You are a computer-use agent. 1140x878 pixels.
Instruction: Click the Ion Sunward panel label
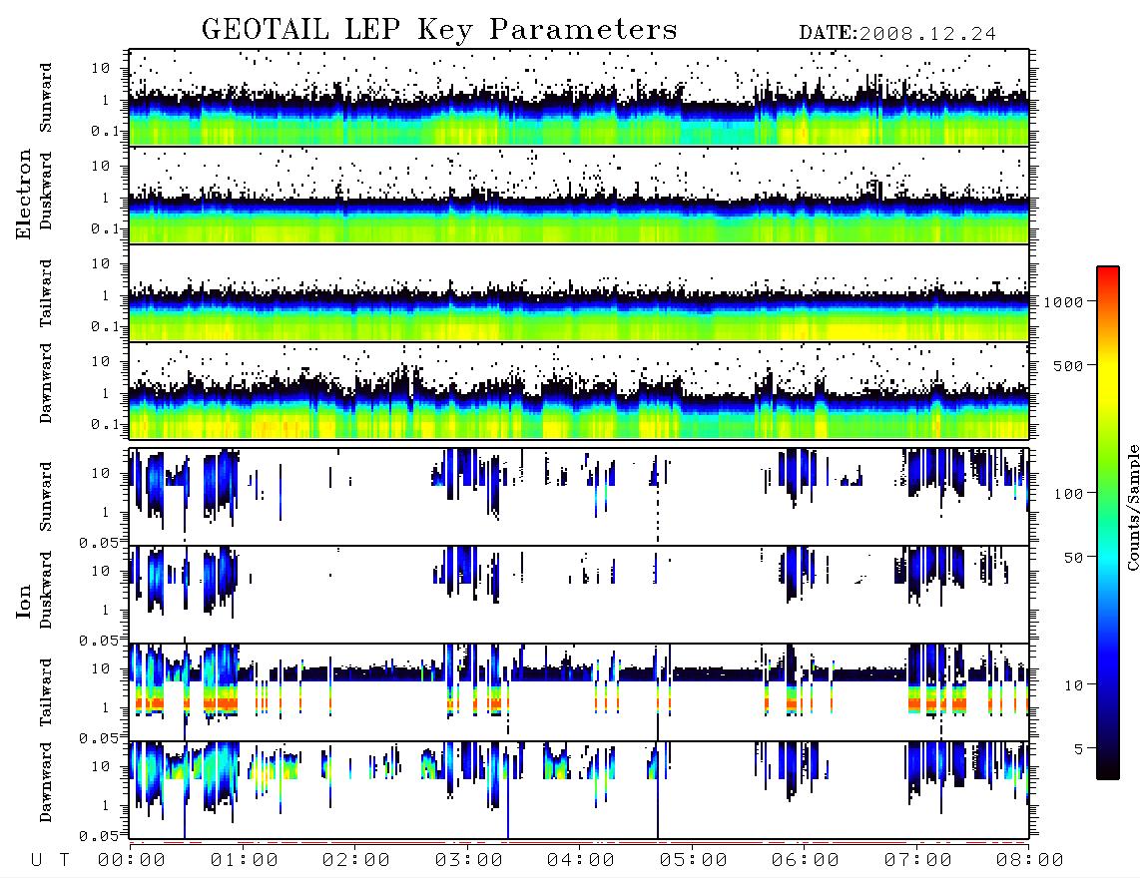tap(46, 497)
